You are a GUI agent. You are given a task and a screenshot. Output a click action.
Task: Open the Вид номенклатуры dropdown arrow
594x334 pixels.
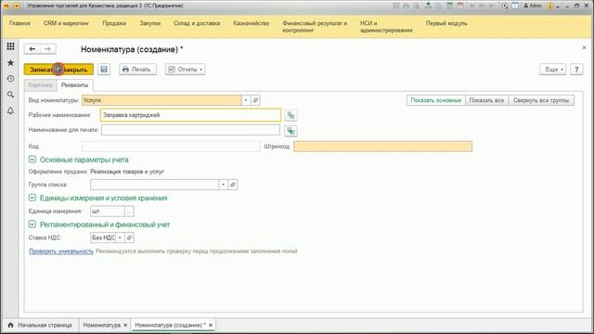coord(246,100)
